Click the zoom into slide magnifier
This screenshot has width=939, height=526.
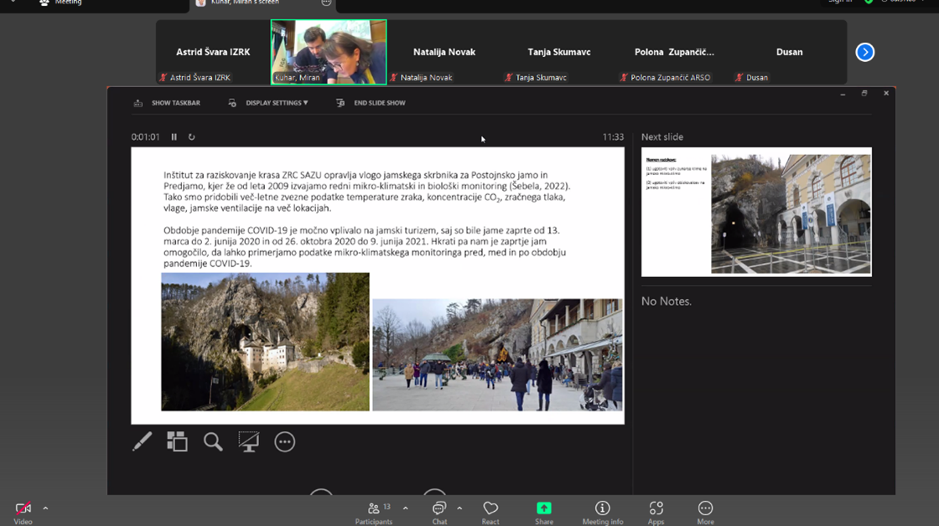[x=213, y=441]
